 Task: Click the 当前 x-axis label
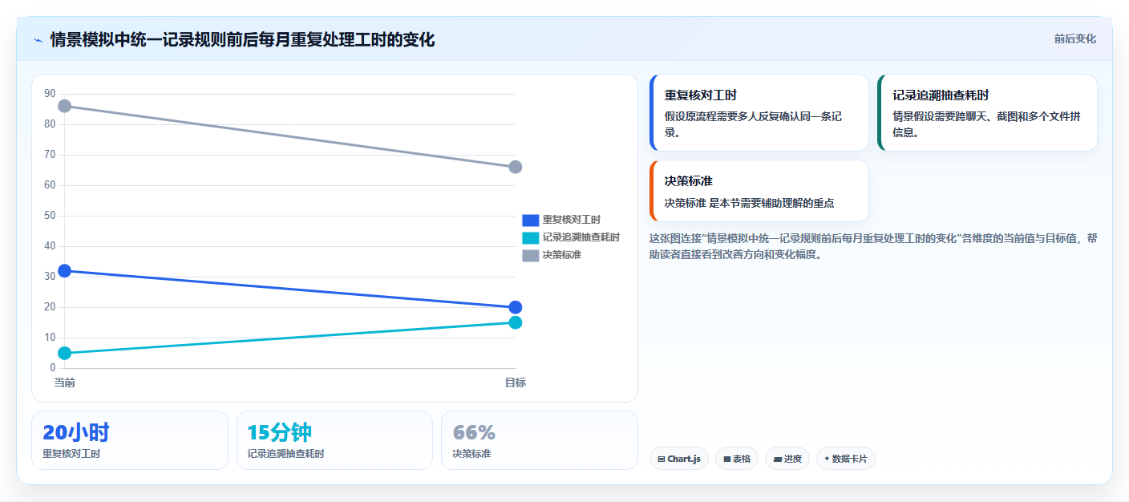click(65, 383)
